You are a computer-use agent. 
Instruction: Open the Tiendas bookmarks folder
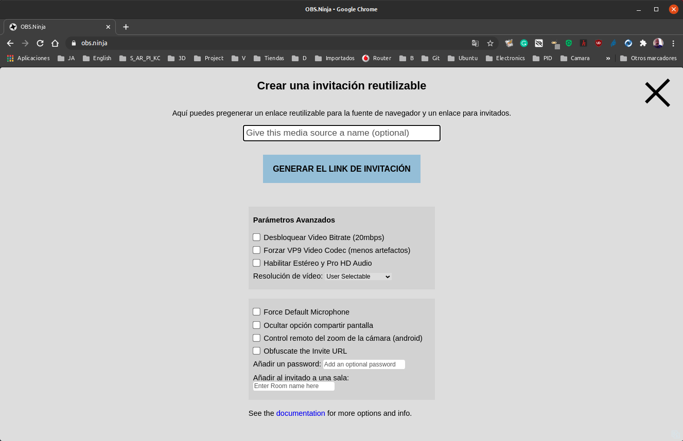click(269, 58)
